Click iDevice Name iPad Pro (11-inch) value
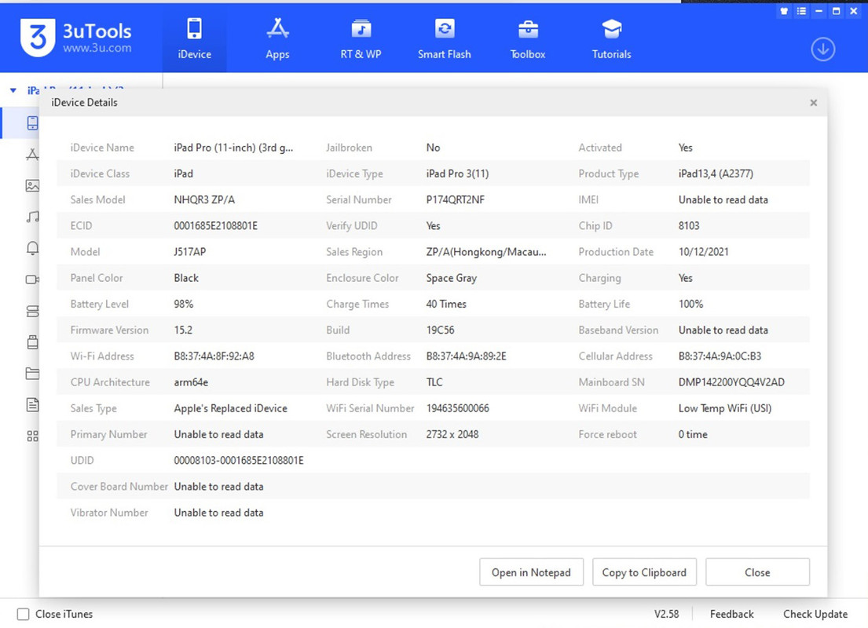Image resolution: width=868 pixels, height=628 pixels. pyautogui.click(x=233, y=148)
